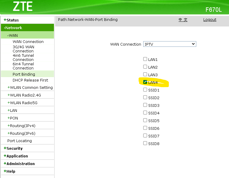229x178 pixels.
Task: Switch language to Chinese (中文)
Action: coord(183,20)
